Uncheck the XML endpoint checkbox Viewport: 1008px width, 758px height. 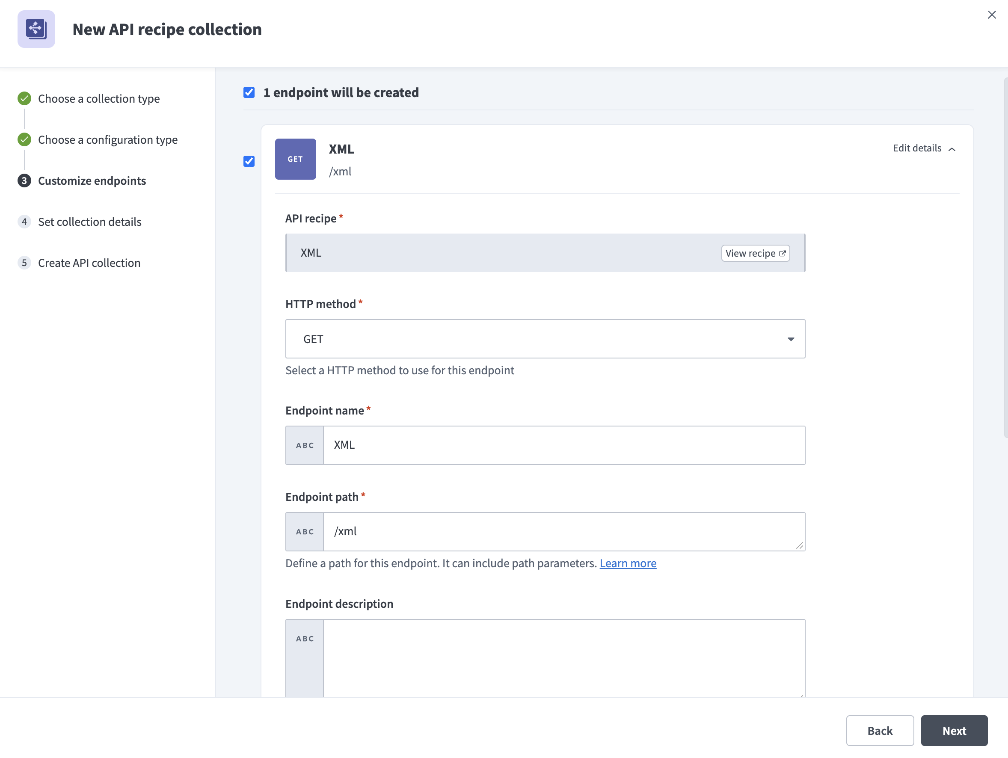point(249,162)
